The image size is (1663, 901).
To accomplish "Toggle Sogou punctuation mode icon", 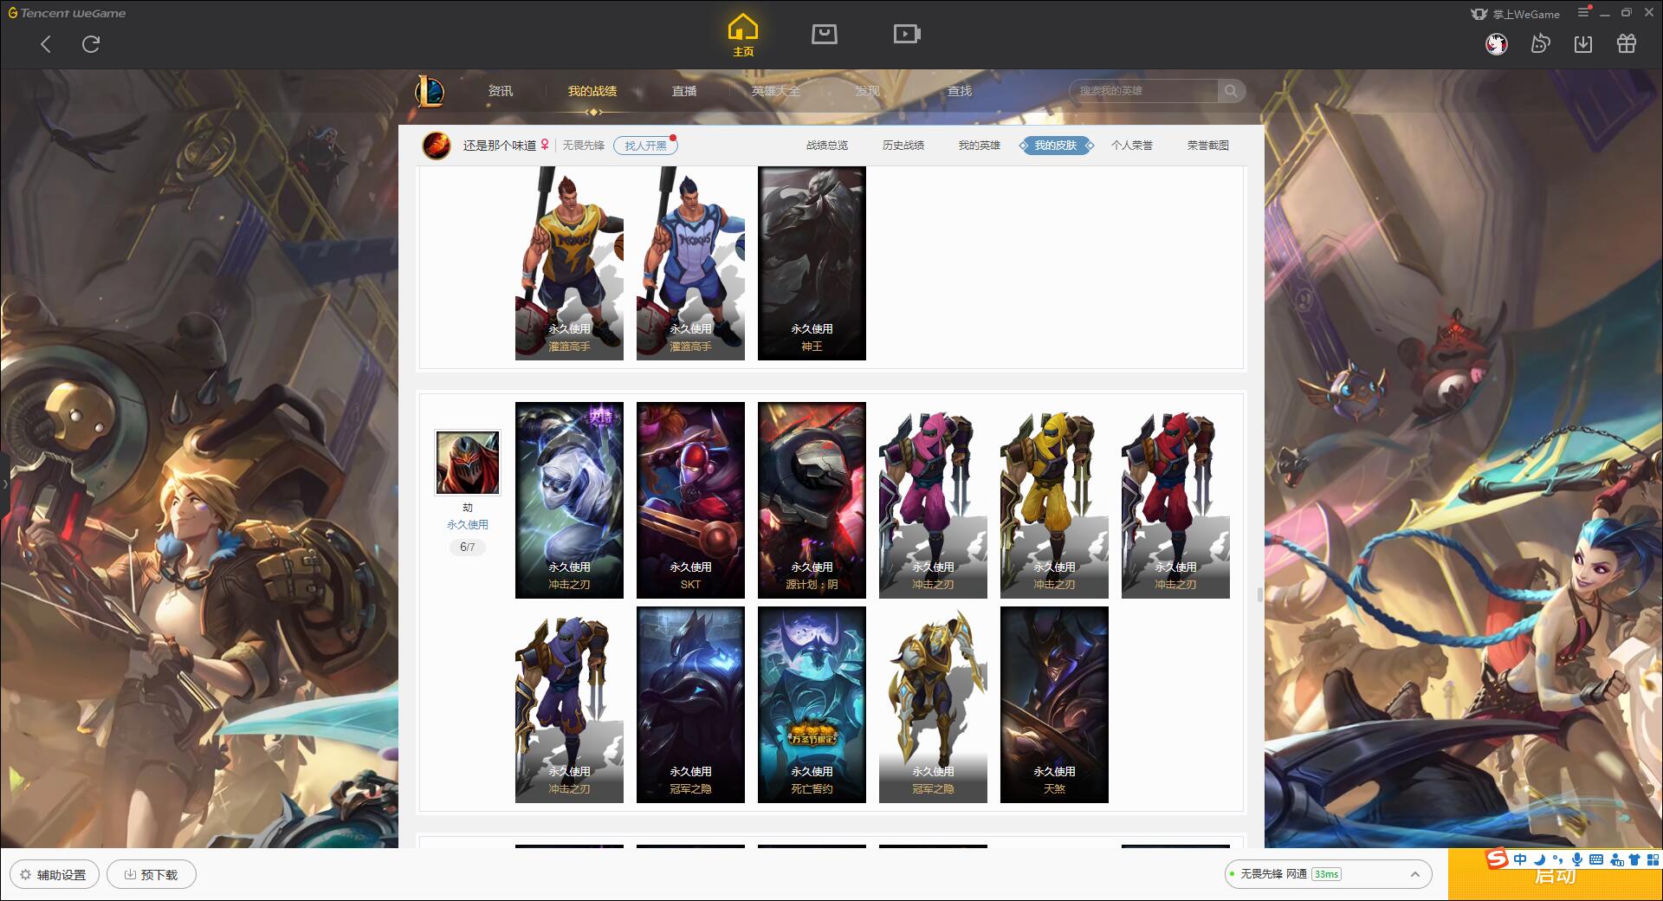I will pyautogui.click(x=1558, y=859).
